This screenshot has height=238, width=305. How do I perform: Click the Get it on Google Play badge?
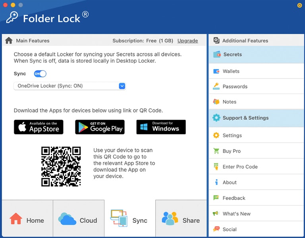click(x=100, y=127)
